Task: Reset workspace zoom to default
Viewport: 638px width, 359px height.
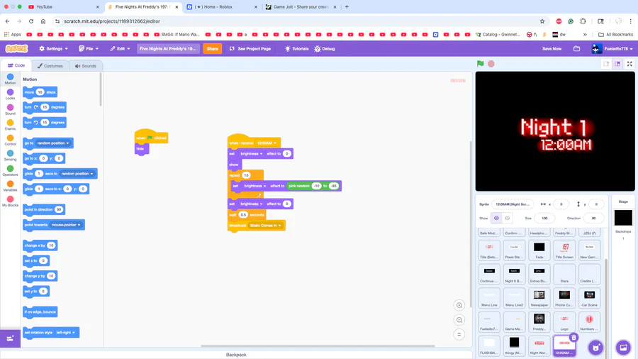Action: (x=459, y=335)
